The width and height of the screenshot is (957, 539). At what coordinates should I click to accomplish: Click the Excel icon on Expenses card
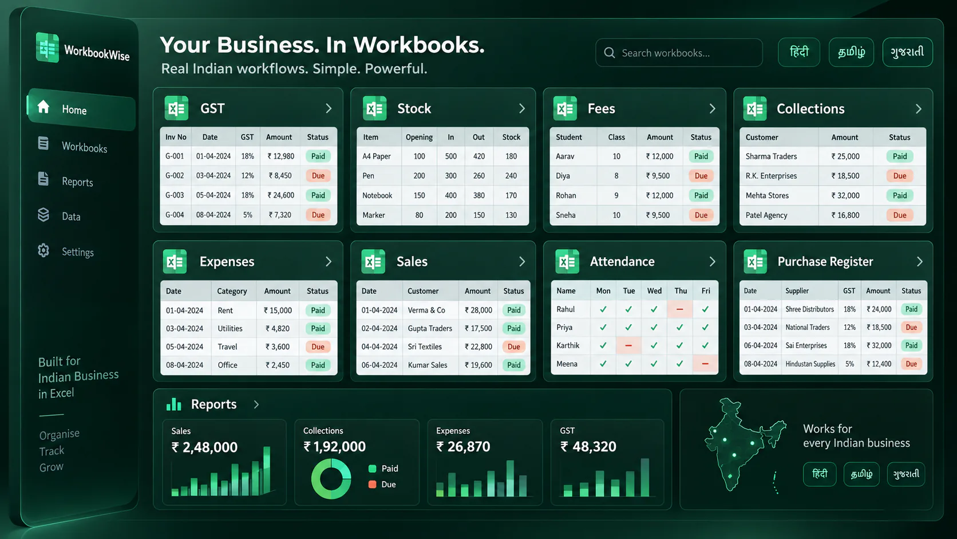(x=175, y=261)
